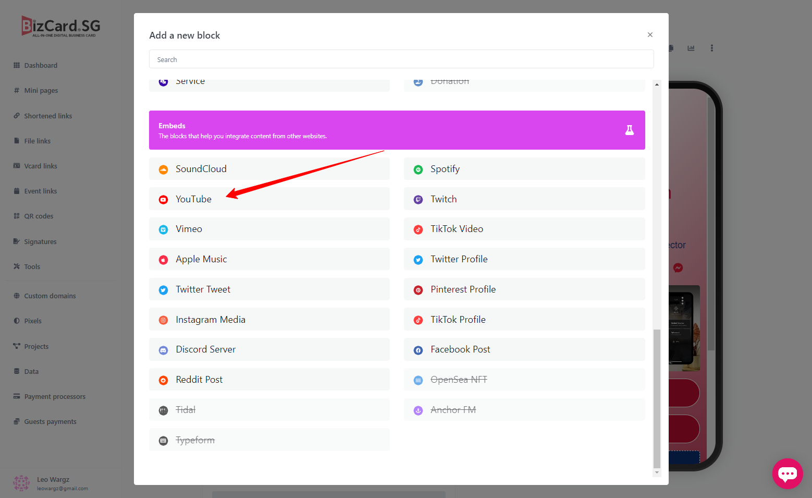This screenshot has height=498, width=812.
Task: Click the SoundCloud block icon
Action: [x=163, y=169]
